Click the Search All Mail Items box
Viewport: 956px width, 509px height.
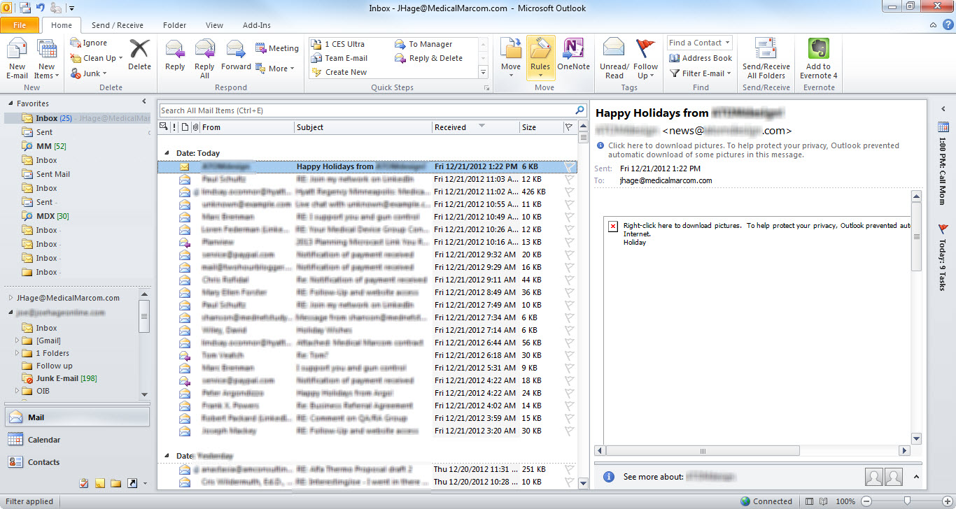366,110
